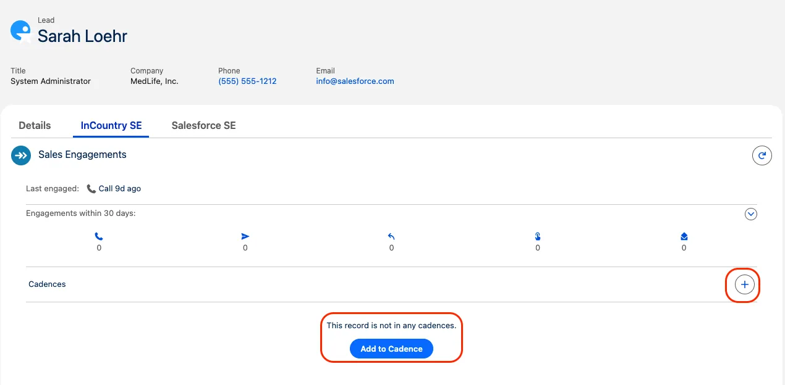
Task: Click the Lead record icon
Action: point(20,31)
